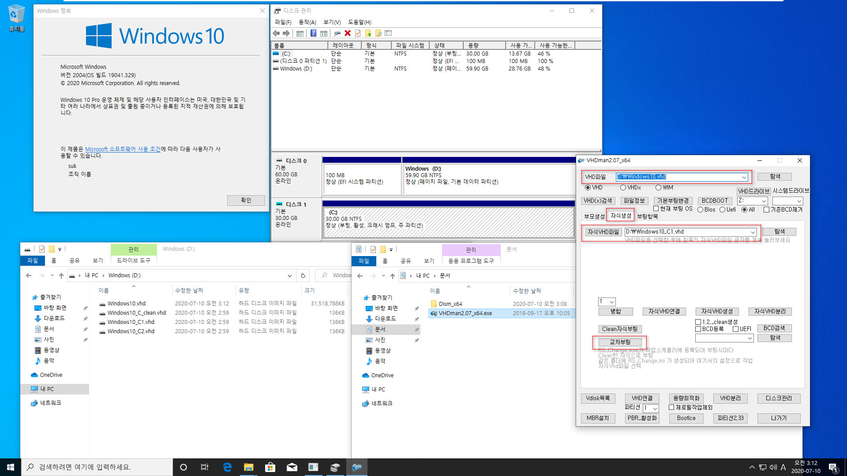Expand address bar dropdown in Windows (D:) Explorer
The height and width of the screenshot is (476, 847).
(290, 275)
